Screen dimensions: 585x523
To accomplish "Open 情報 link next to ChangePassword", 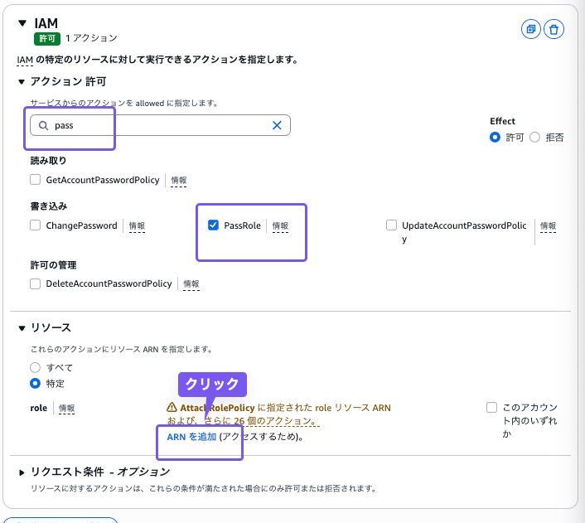I will [x=137, y=226].
